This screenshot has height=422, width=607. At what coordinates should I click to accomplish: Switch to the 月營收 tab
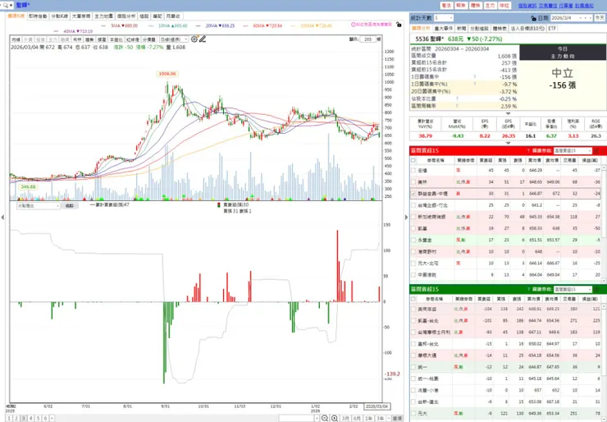point(173,16)
